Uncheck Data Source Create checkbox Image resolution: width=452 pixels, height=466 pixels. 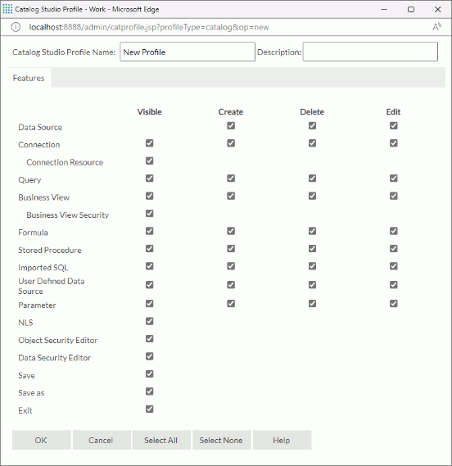pos(231,125)
